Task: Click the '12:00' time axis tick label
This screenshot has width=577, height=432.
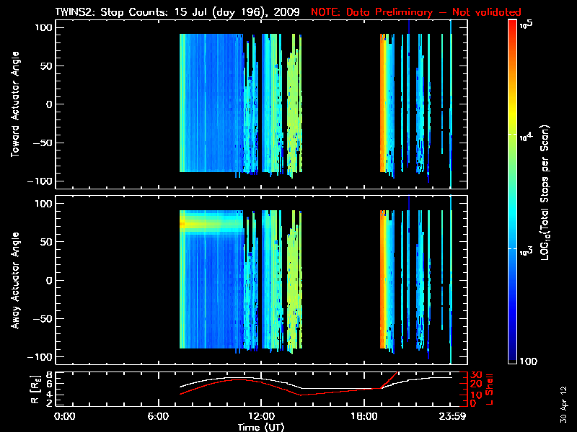Action: (x=260, y=415)
